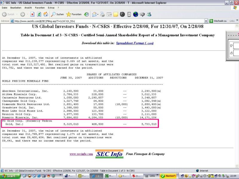Download table as Spreadsheet Format (.csv)
239x179 pixels.
135,43
